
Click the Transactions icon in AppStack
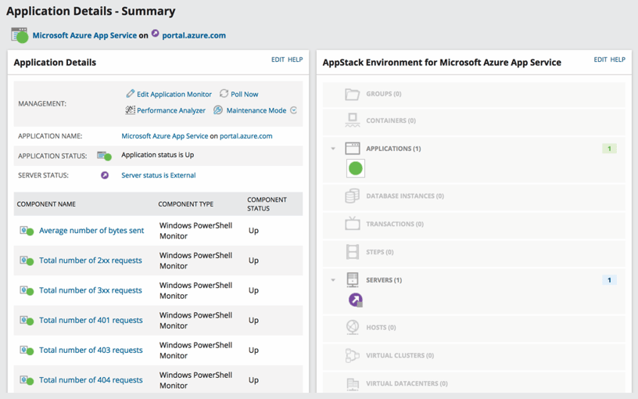(x=353, y=224)
